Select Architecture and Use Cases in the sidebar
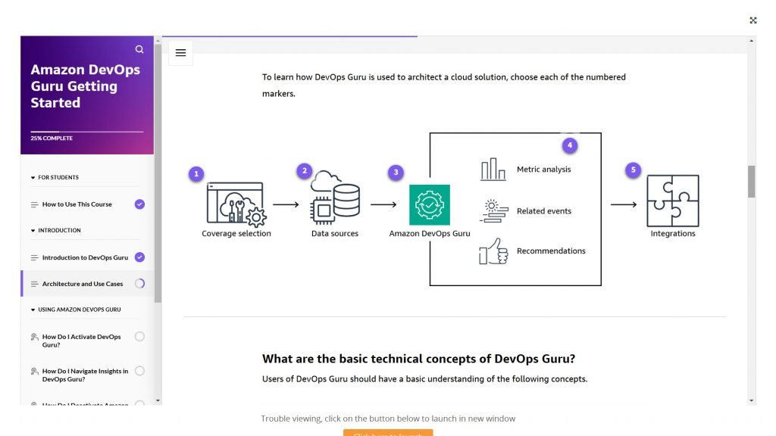The width and height of the screenshot is (776, 436). 83,283
